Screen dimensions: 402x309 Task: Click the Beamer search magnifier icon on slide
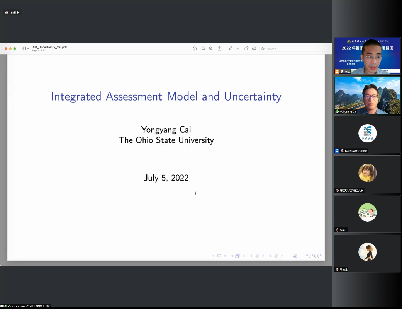(314, 256)
